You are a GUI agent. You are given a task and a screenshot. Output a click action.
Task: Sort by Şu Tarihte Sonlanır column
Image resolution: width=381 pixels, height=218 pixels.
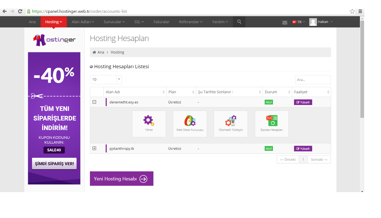click(229, 92)
